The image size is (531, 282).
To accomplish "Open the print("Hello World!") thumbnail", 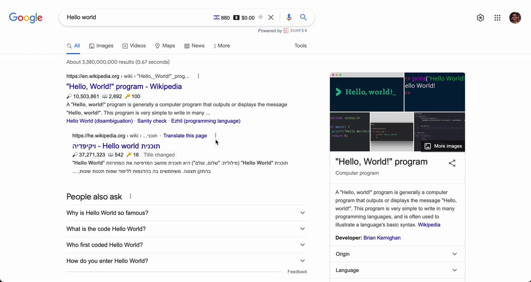I will tap(435, 92).
